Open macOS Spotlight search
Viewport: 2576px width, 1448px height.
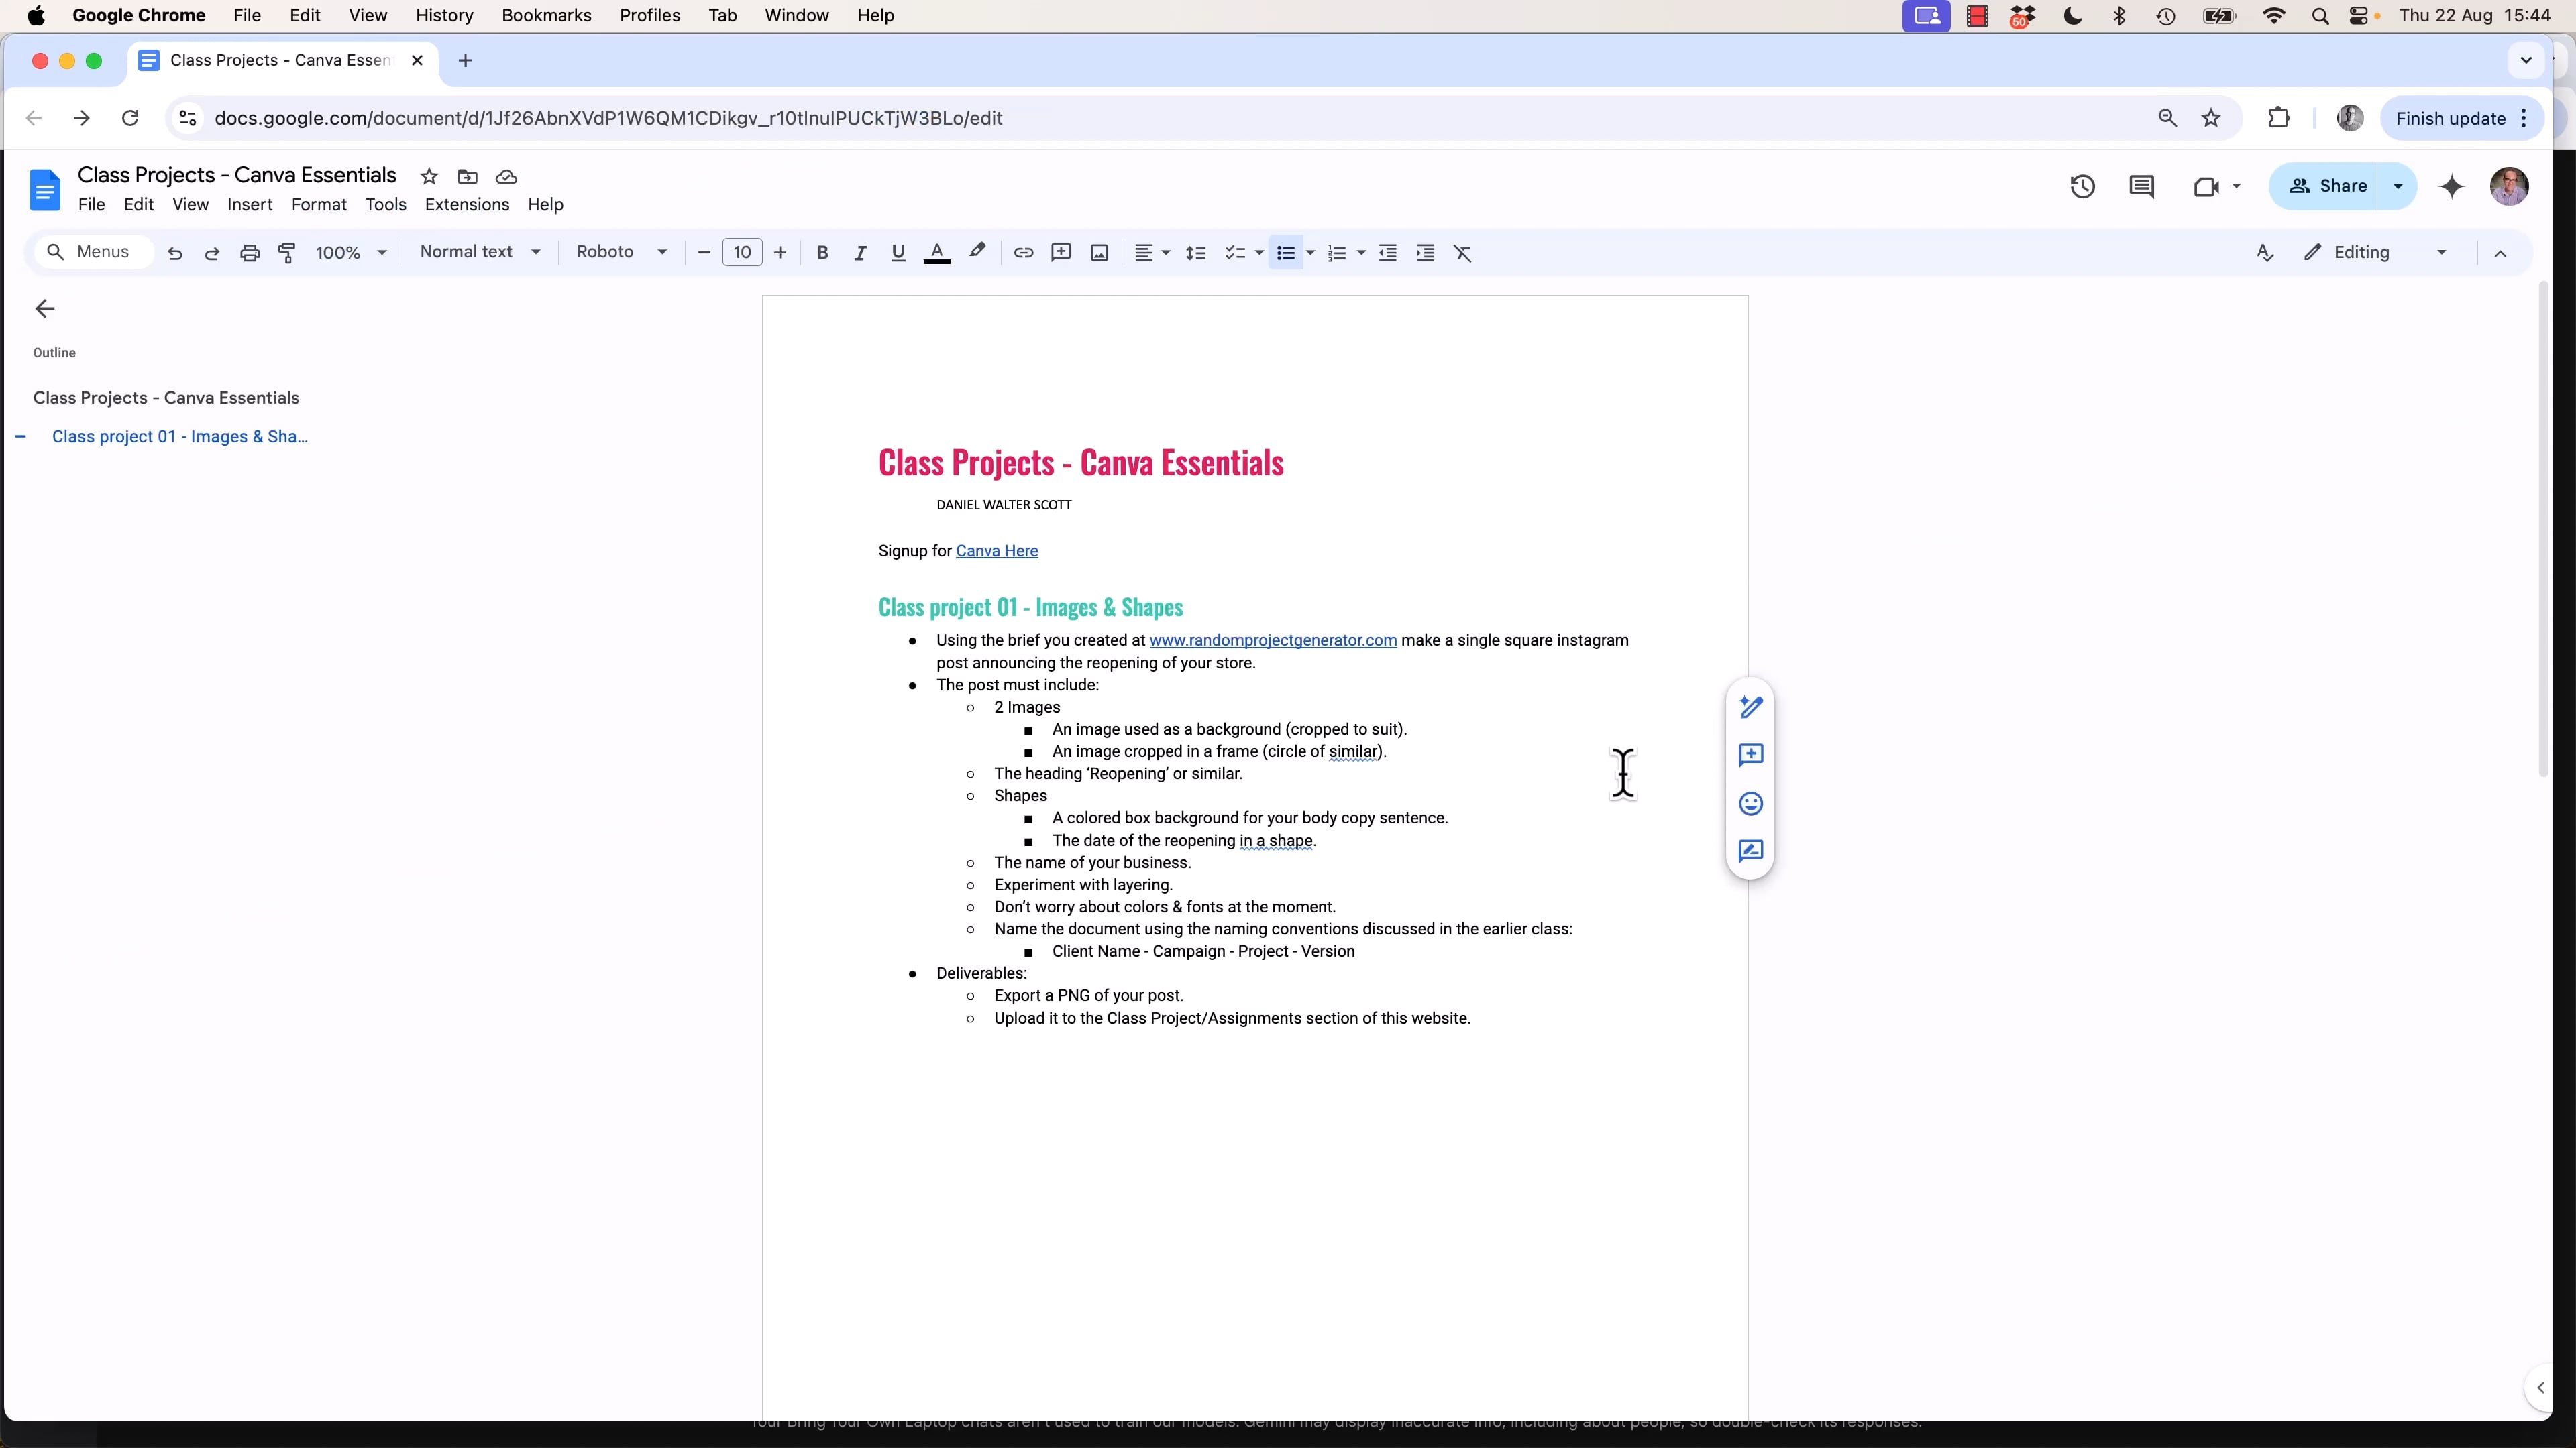click(x=2320, y=16)
